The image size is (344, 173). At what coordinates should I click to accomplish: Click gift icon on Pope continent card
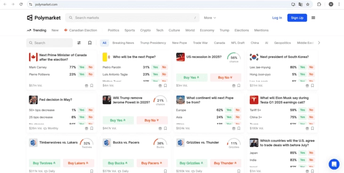[x=234, y=128]
